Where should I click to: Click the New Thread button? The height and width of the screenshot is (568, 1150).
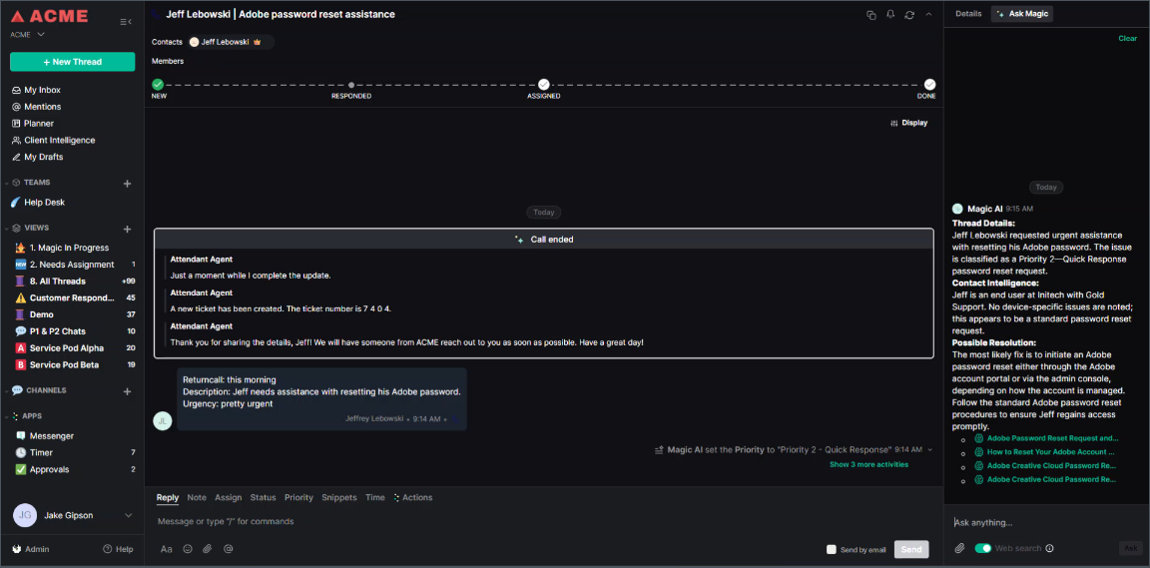click(x=73, y=62)
